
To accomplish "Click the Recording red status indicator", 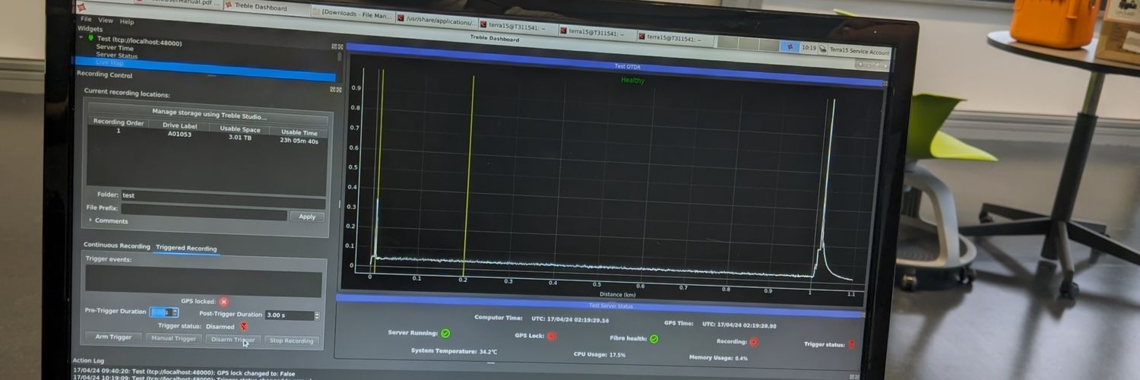I will click(x=753, y=342).
